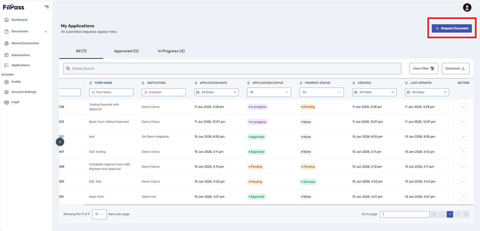The width and height of the screenshot is (480, 231).
Task: Click the round left-arrow table scroll button
Action: 60,141
